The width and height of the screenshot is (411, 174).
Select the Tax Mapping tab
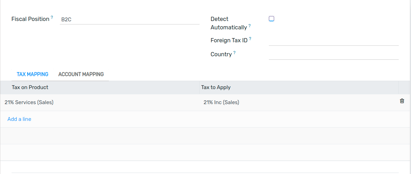[33, 74]
